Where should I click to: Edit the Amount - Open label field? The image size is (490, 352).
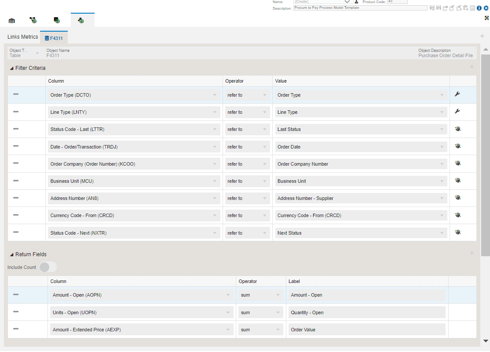click(x=367, y=295)
